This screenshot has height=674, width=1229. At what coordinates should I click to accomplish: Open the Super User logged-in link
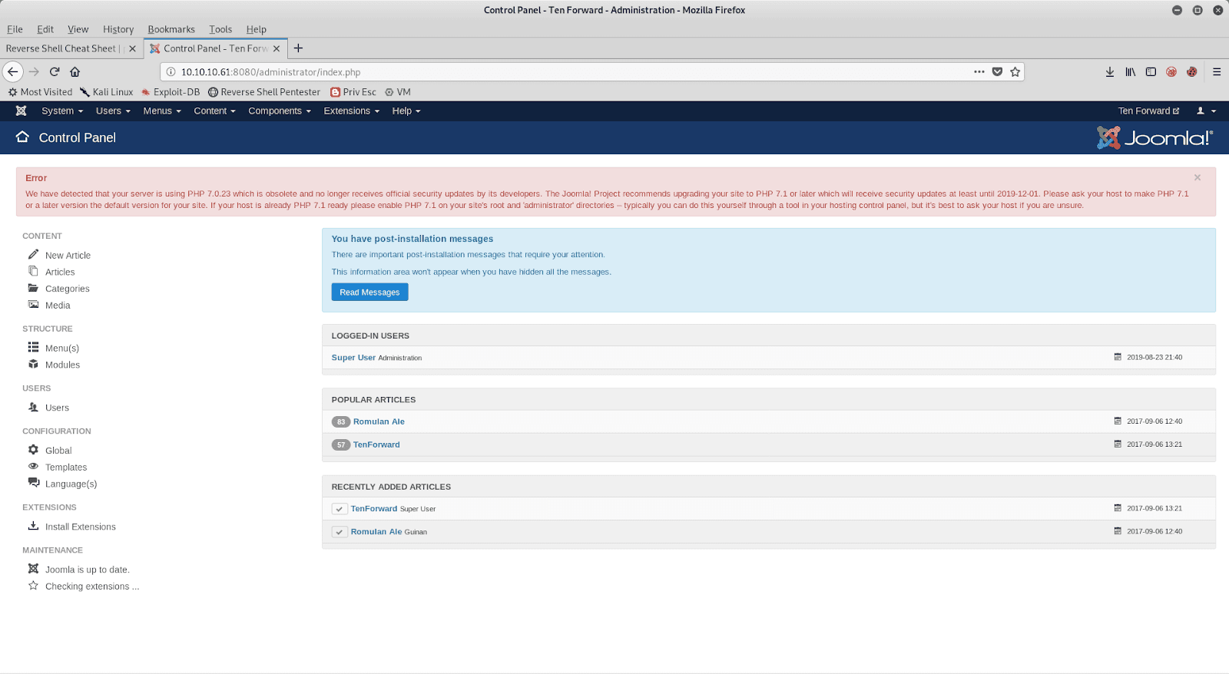point(353,357)
